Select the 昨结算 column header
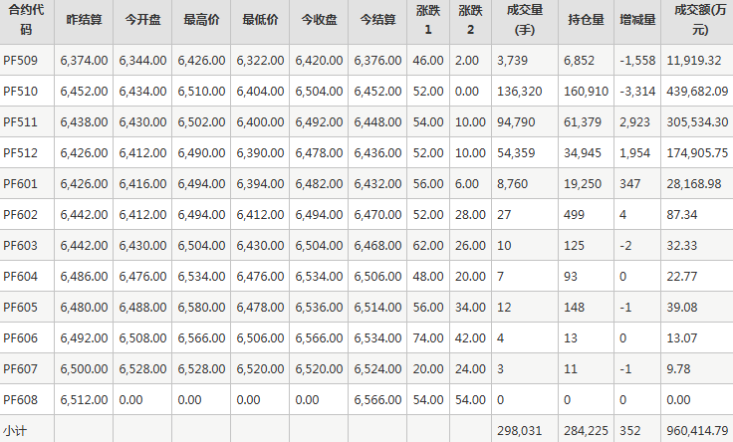Screen dimensions: 733x442 coord(84,21)
